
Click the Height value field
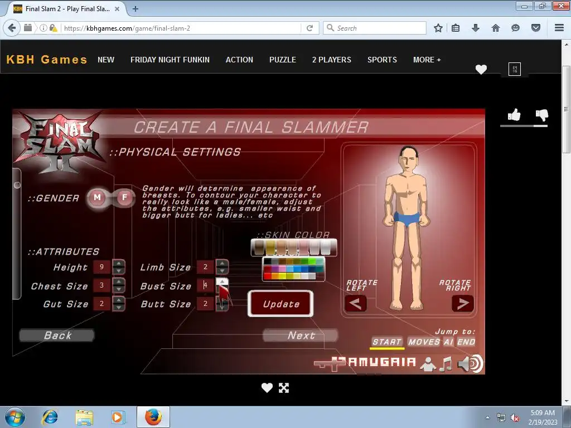click(x=101, y=267)
